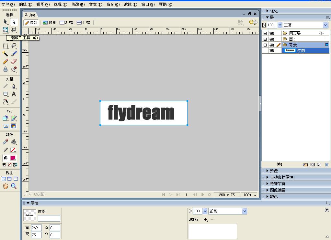
Task: Select the Hand tool
Action: (6, 186)
